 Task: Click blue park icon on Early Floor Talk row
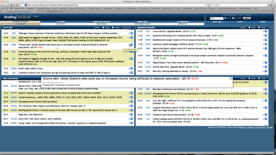point(132,119)
